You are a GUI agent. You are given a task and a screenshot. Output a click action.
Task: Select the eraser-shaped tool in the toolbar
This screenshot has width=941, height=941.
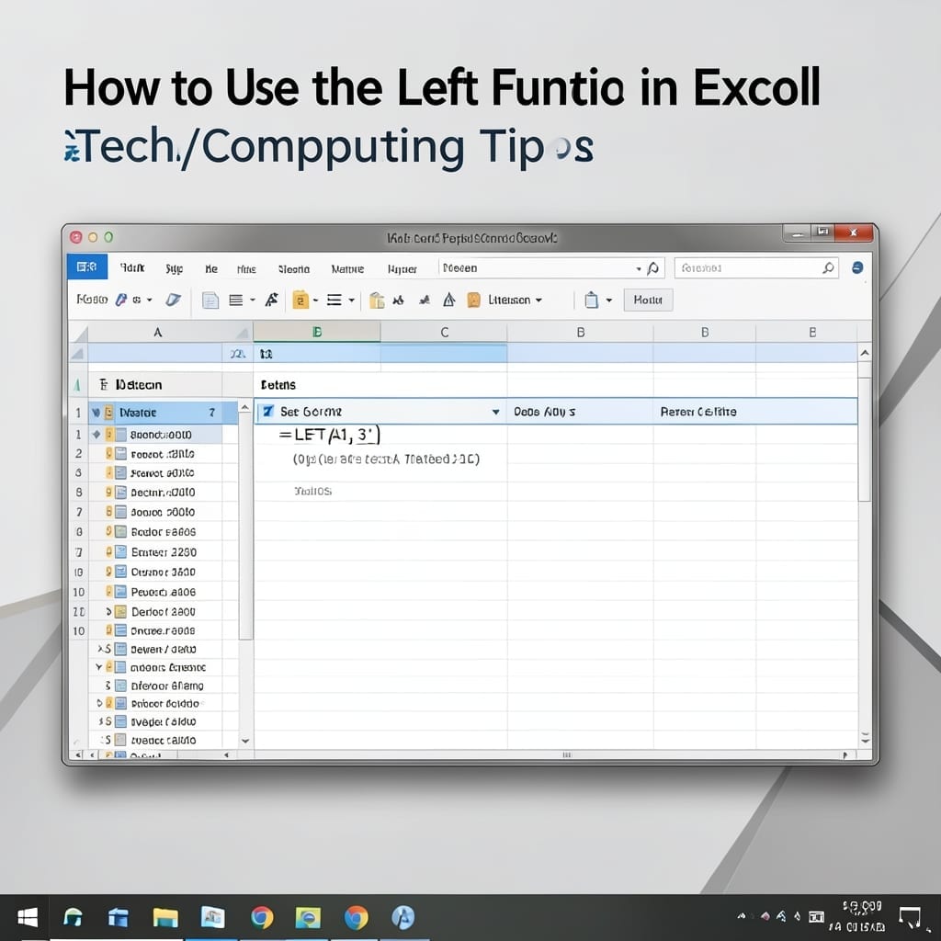tap(173, 299)
